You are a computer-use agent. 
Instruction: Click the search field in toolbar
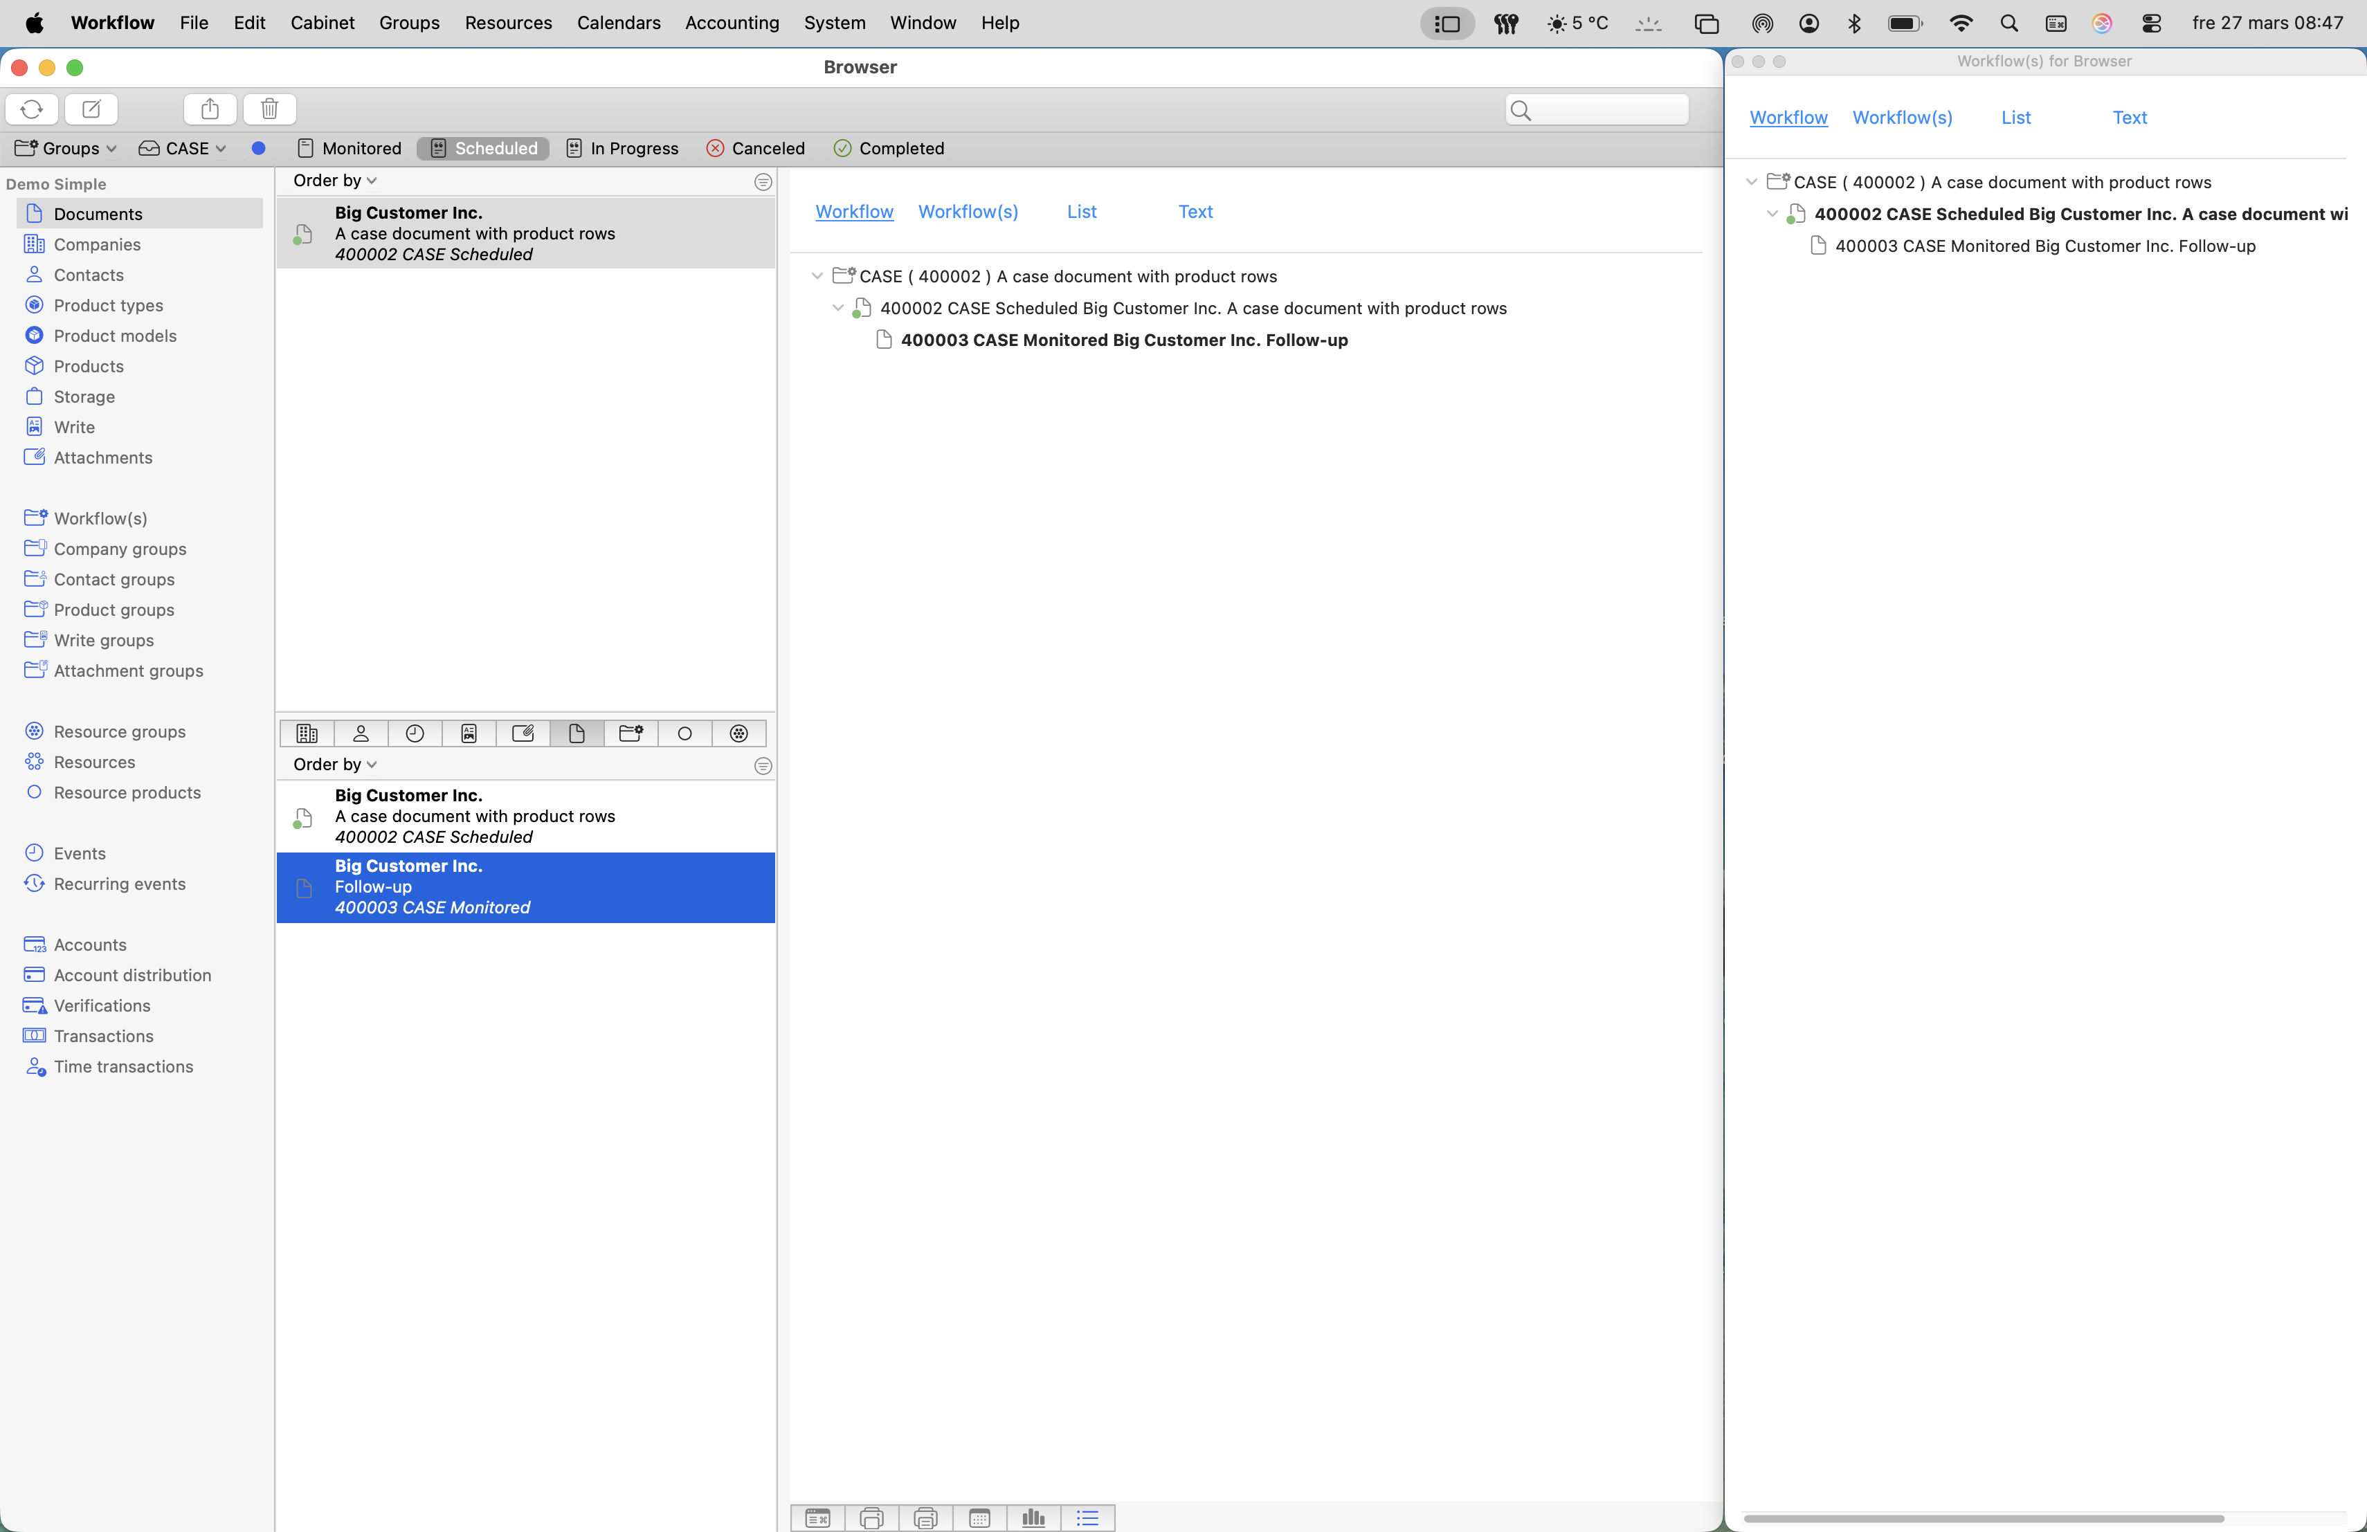coord(1596,109)
